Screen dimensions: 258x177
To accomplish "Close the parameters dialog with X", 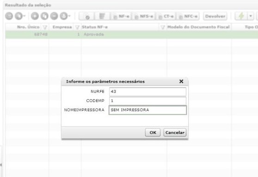I will 181,82.
